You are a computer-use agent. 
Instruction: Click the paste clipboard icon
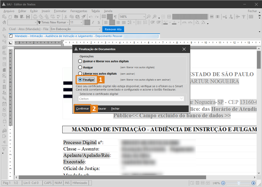tap(77, 17)
